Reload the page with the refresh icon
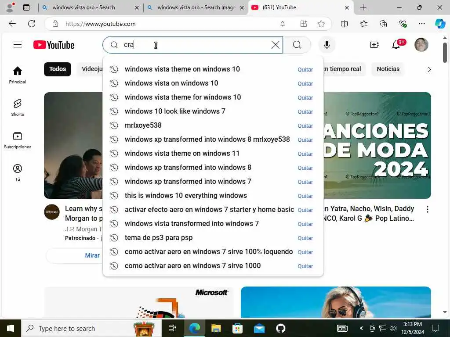This screenshot has height=337, width=450. (32, 24)
